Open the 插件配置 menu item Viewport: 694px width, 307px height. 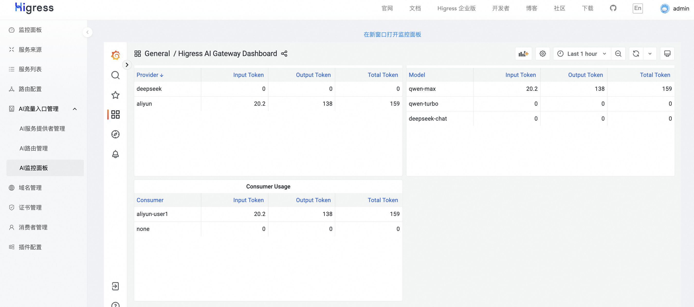coord(30,247)
